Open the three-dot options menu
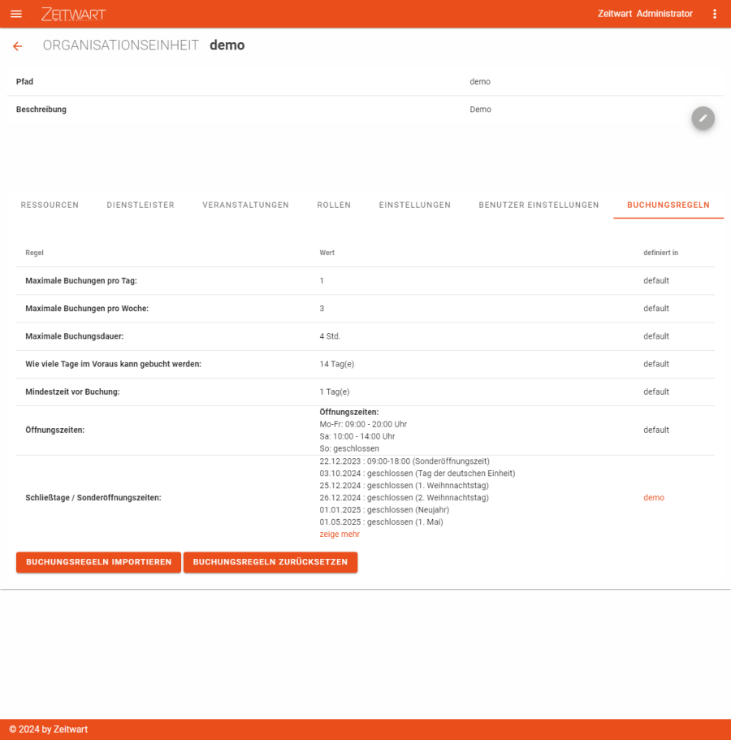731x740 pixels. coord(714,14)
